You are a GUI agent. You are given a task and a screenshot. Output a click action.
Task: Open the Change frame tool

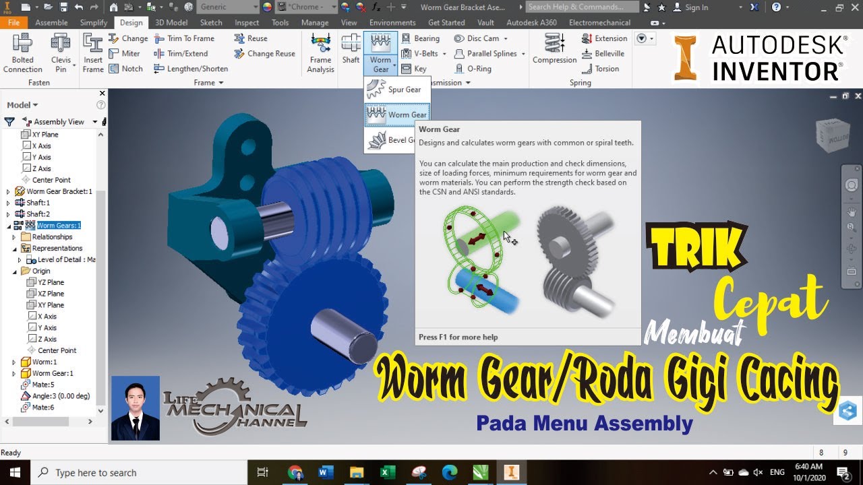click(128, 38)
